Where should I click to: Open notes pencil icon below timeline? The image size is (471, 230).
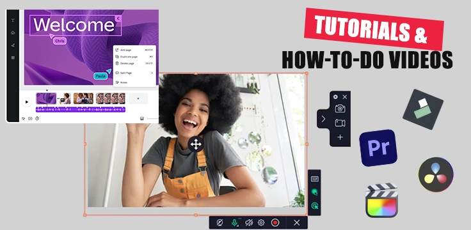24,119
